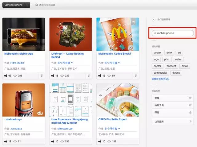Click thumbs-up icon on du-break up card
The height and width of the screenshot is (147, 197).
click(6, 141)
